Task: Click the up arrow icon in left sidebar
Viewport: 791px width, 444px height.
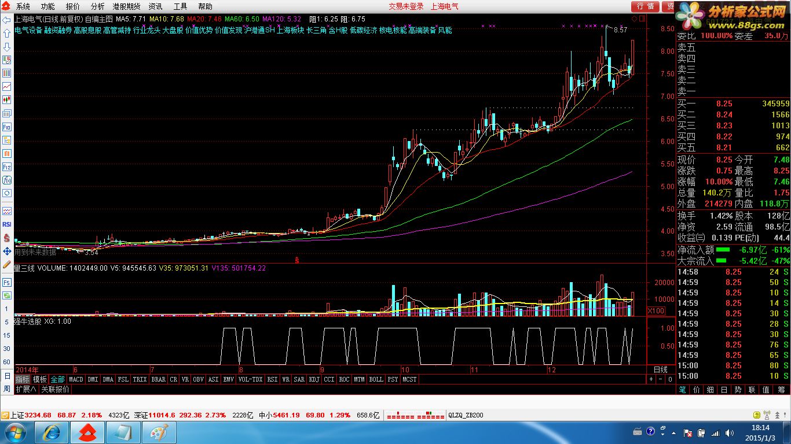Action: pyautogui.click(x=7, y=33)
